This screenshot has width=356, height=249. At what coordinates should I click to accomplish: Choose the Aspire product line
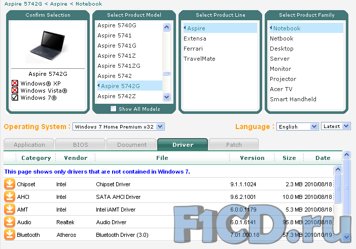[x=220, y=28]
